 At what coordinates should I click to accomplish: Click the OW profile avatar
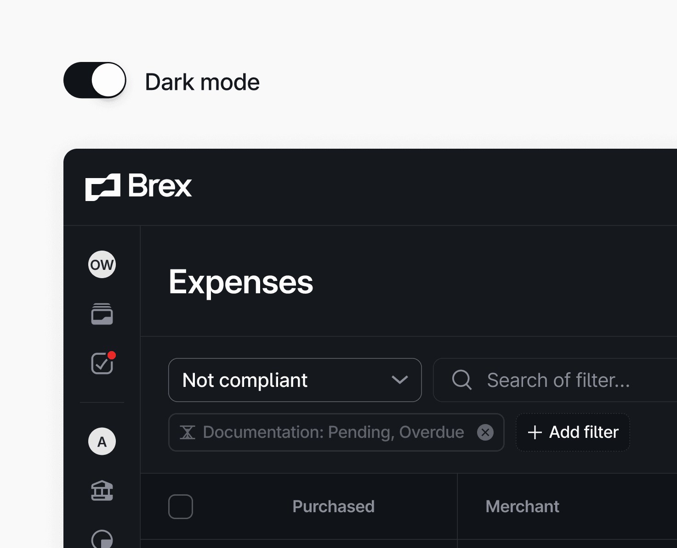[x=102, y=264]
